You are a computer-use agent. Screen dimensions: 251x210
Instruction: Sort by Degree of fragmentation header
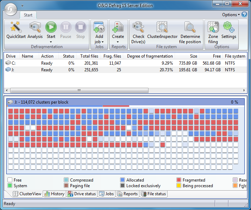pyautogui.click(x=149, y=56)
